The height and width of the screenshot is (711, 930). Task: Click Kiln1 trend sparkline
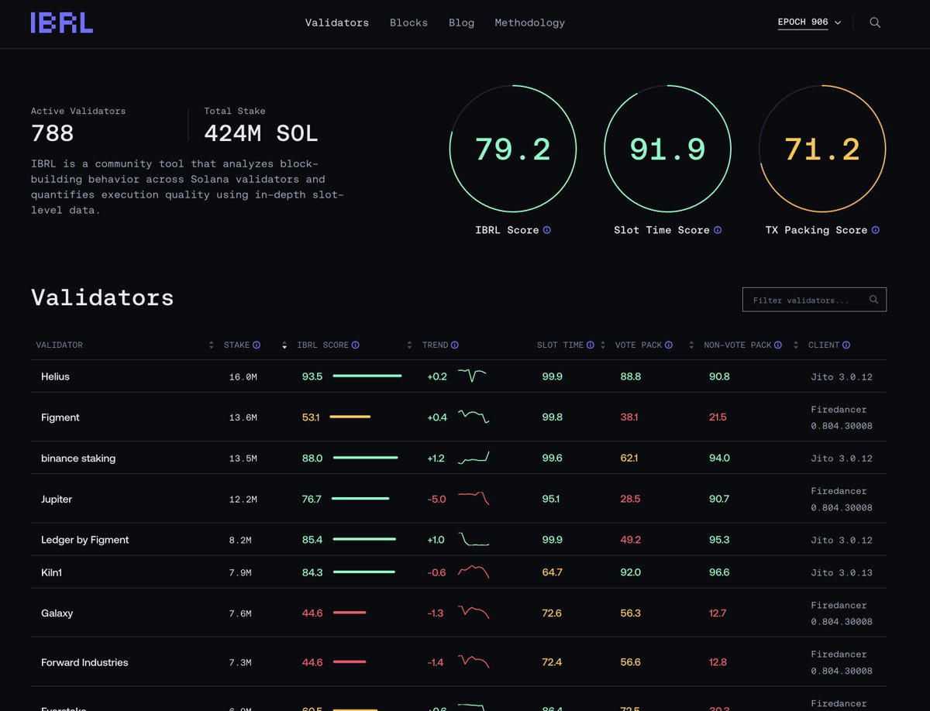[474, 572]
